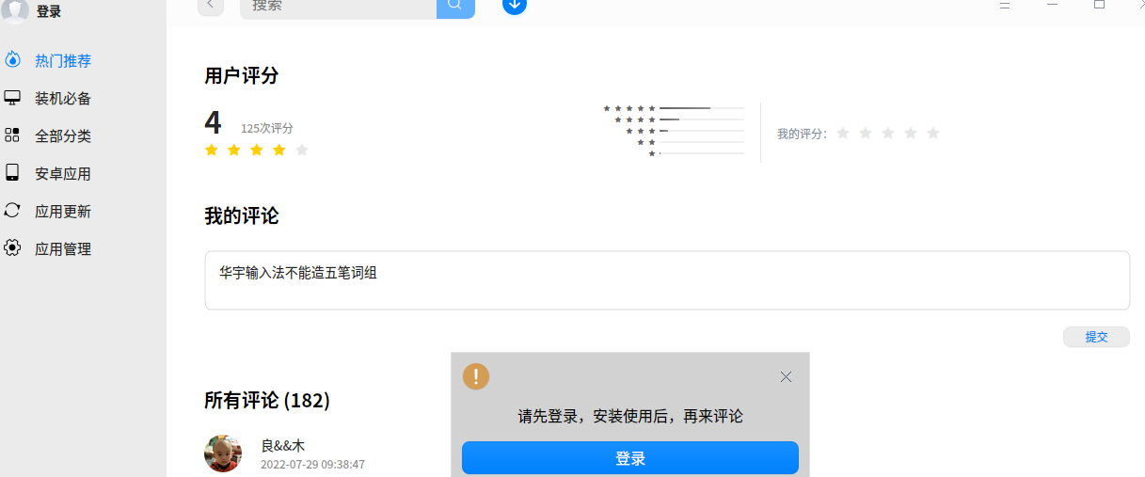Set 我的评分 to four stars
The image size is (1145, 477).
(x=911, y=134)
